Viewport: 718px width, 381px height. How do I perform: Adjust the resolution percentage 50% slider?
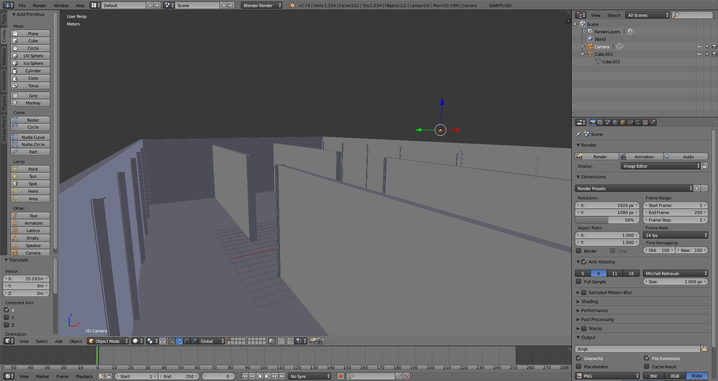coord(607,220)
